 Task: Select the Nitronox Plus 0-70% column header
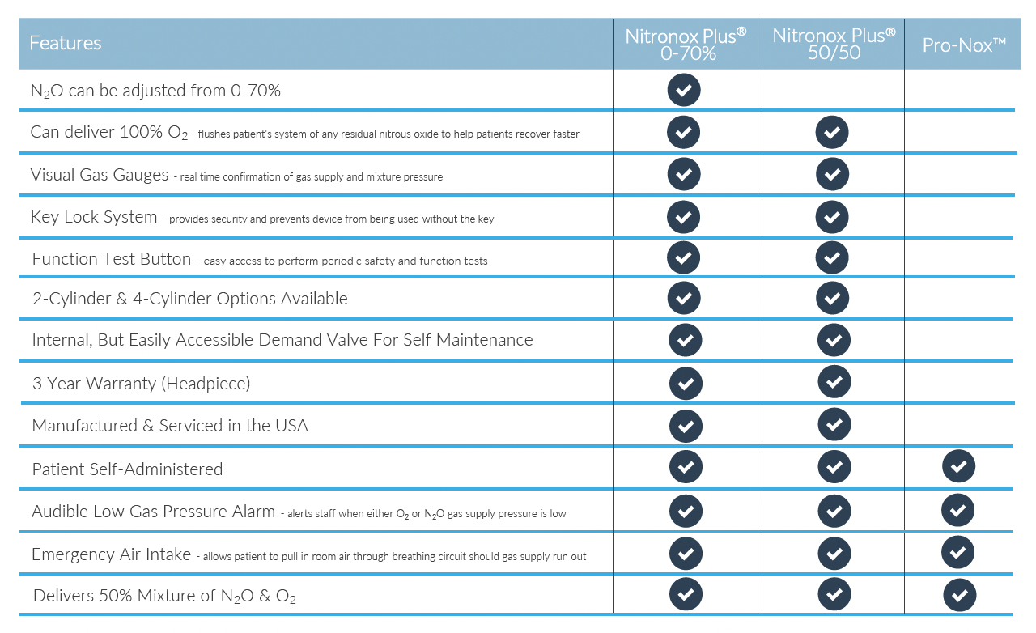(x=686, y=45)
